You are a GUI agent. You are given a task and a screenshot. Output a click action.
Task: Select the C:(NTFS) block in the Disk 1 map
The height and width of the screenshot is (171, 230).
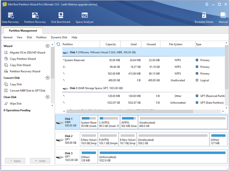coord(109,122)
